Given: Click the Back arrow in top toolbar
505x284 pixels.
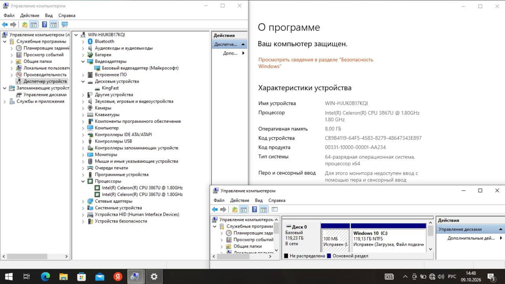Looking at the screenshot, I should coord(5,24).
